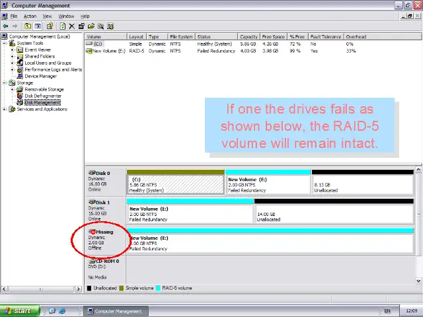This screenshot has height=317, width=423.
Task: Select the 8.13 GB Unallocated space on Disk 0
Action: [363, 182]
